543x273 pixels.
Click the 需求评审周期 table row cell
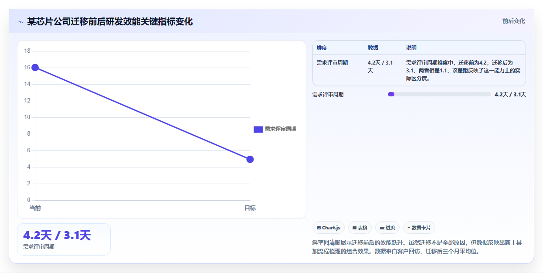[x=332, y=63]
